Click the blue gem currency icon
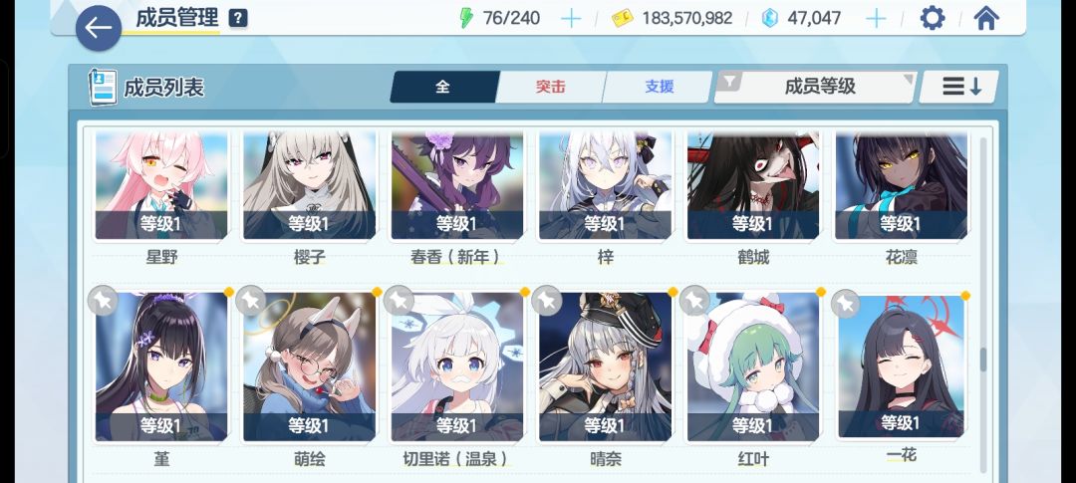 770,19
